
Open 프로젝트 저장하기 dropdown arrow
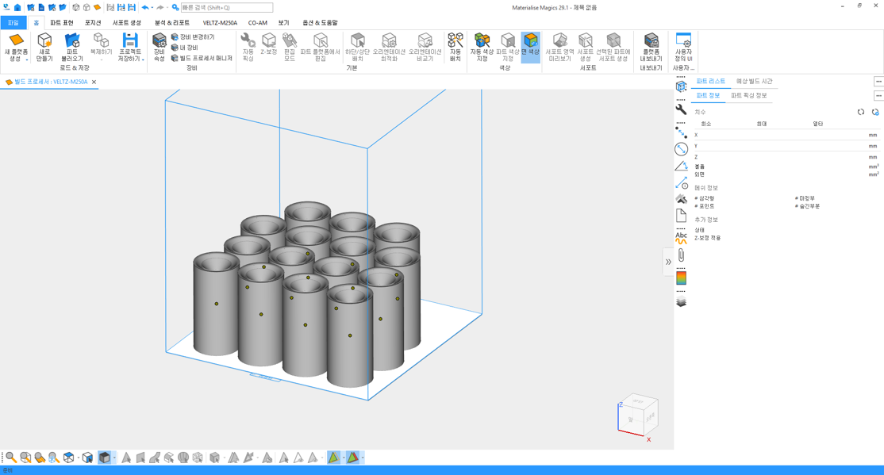(143, 59)
